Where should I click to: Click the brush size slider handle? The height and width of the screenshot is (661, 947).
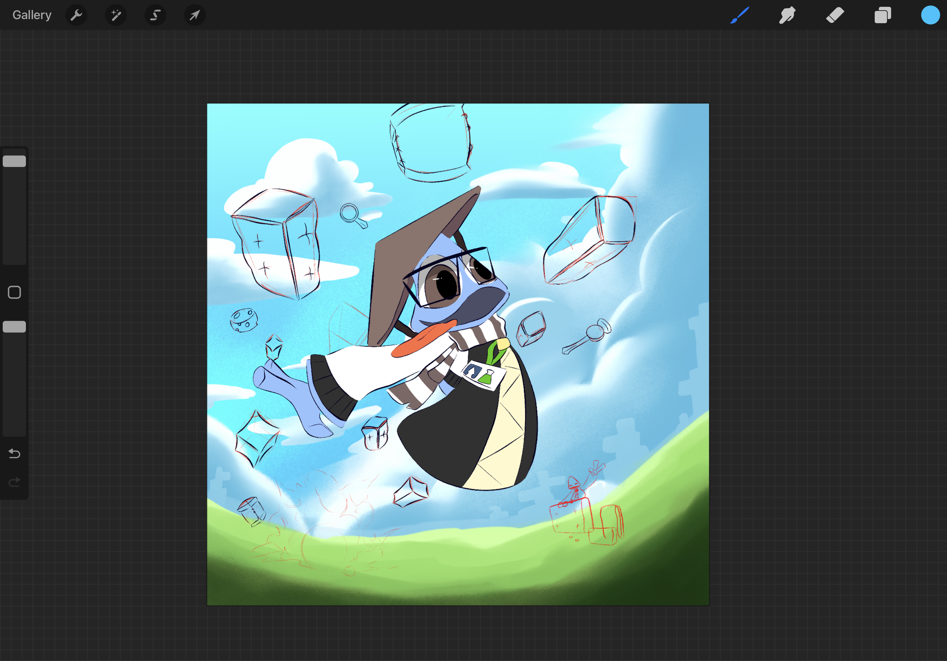point(14,161)
